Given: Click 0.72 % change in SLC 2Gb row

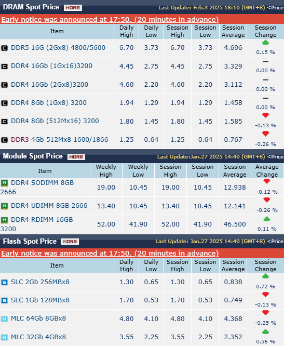Looking at the screenshot, I should (265, 287).
